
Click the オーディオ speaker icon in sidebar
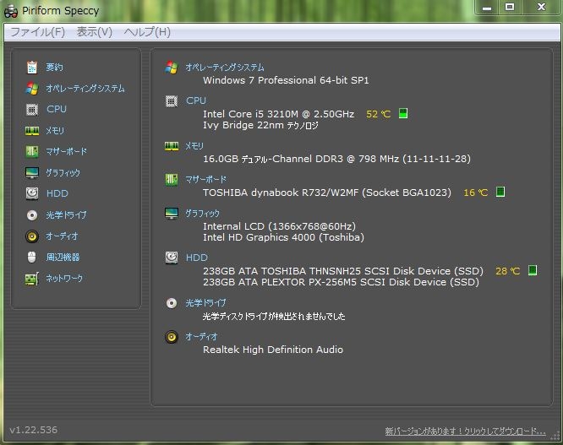tap(32, 236)
